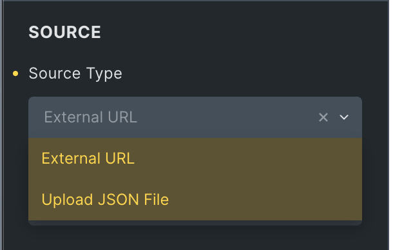Select External URL from the options list
Image resolution: width=393 pixels, height=250 pixels.
[x=195, y=159]
